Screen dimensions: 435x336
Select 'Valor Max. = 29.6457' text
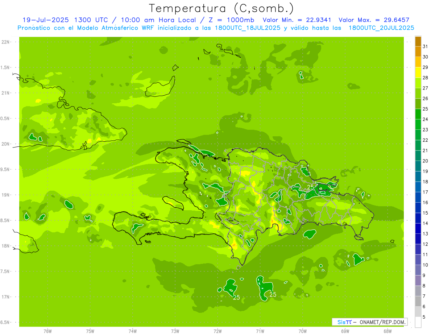click(x=374, y=20)
